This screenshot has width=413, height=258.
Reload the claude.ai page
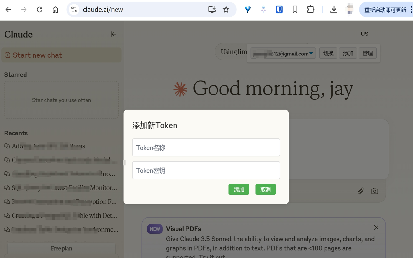[x=40, y=10]
